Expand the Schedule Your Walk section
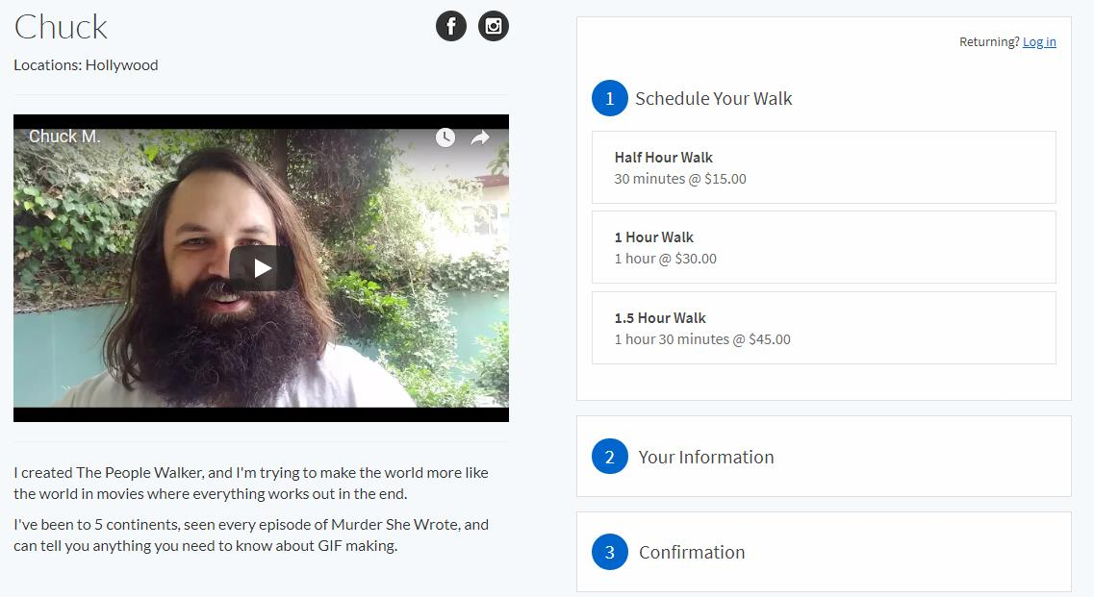1094x597 pixels. (x=713, y=98)
